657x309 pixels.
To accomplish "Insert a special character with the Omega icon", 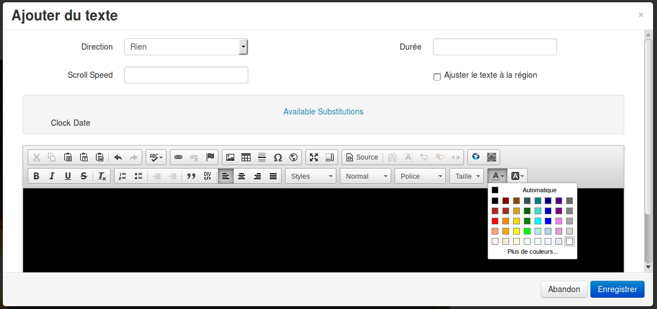I will click(278, 157).
